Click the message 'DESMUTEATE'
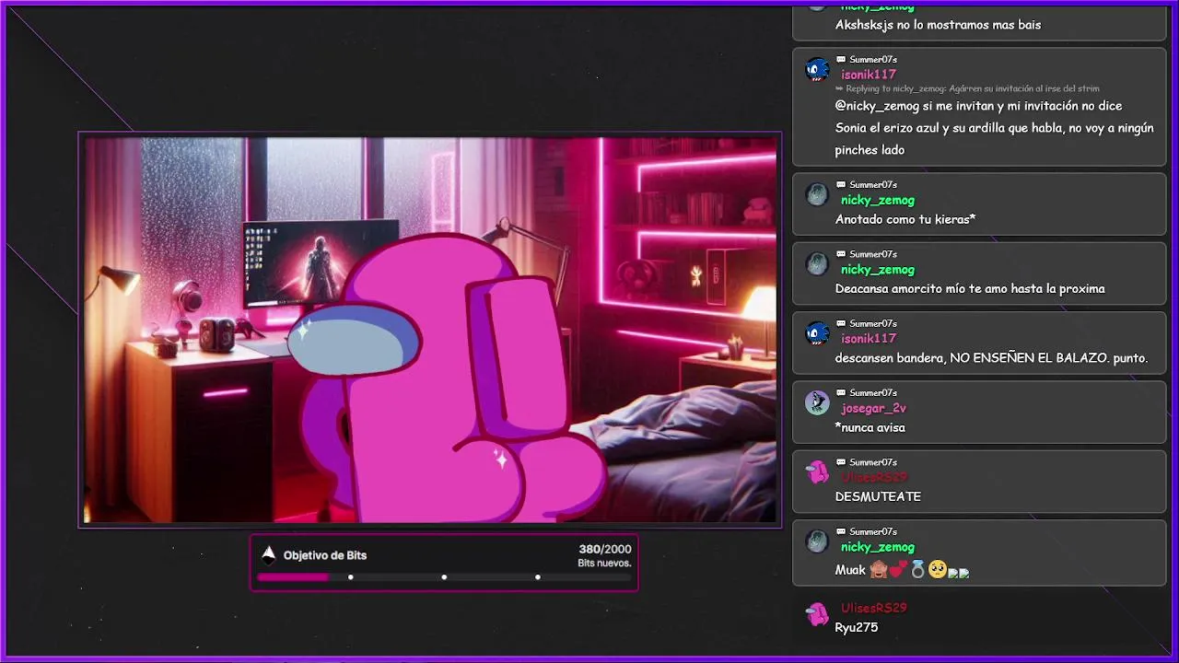This screenshot has width=1179, height=663. [878, 496]
